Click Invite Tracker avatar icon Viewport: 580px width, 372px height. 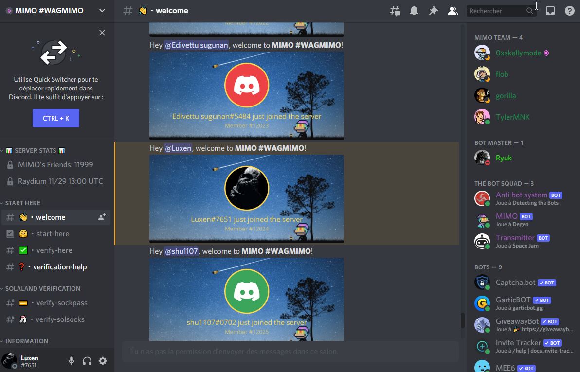coord(482,347)
